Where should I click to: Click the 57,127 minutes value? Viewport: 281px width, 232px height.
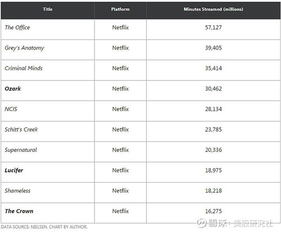(x=214, y=28)
